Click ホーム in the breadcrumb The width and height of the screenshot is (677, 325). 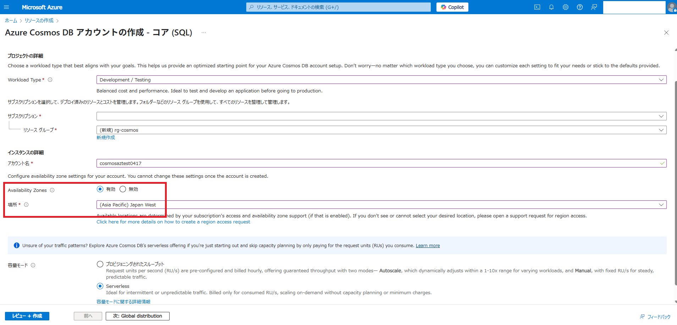point(11,21)
